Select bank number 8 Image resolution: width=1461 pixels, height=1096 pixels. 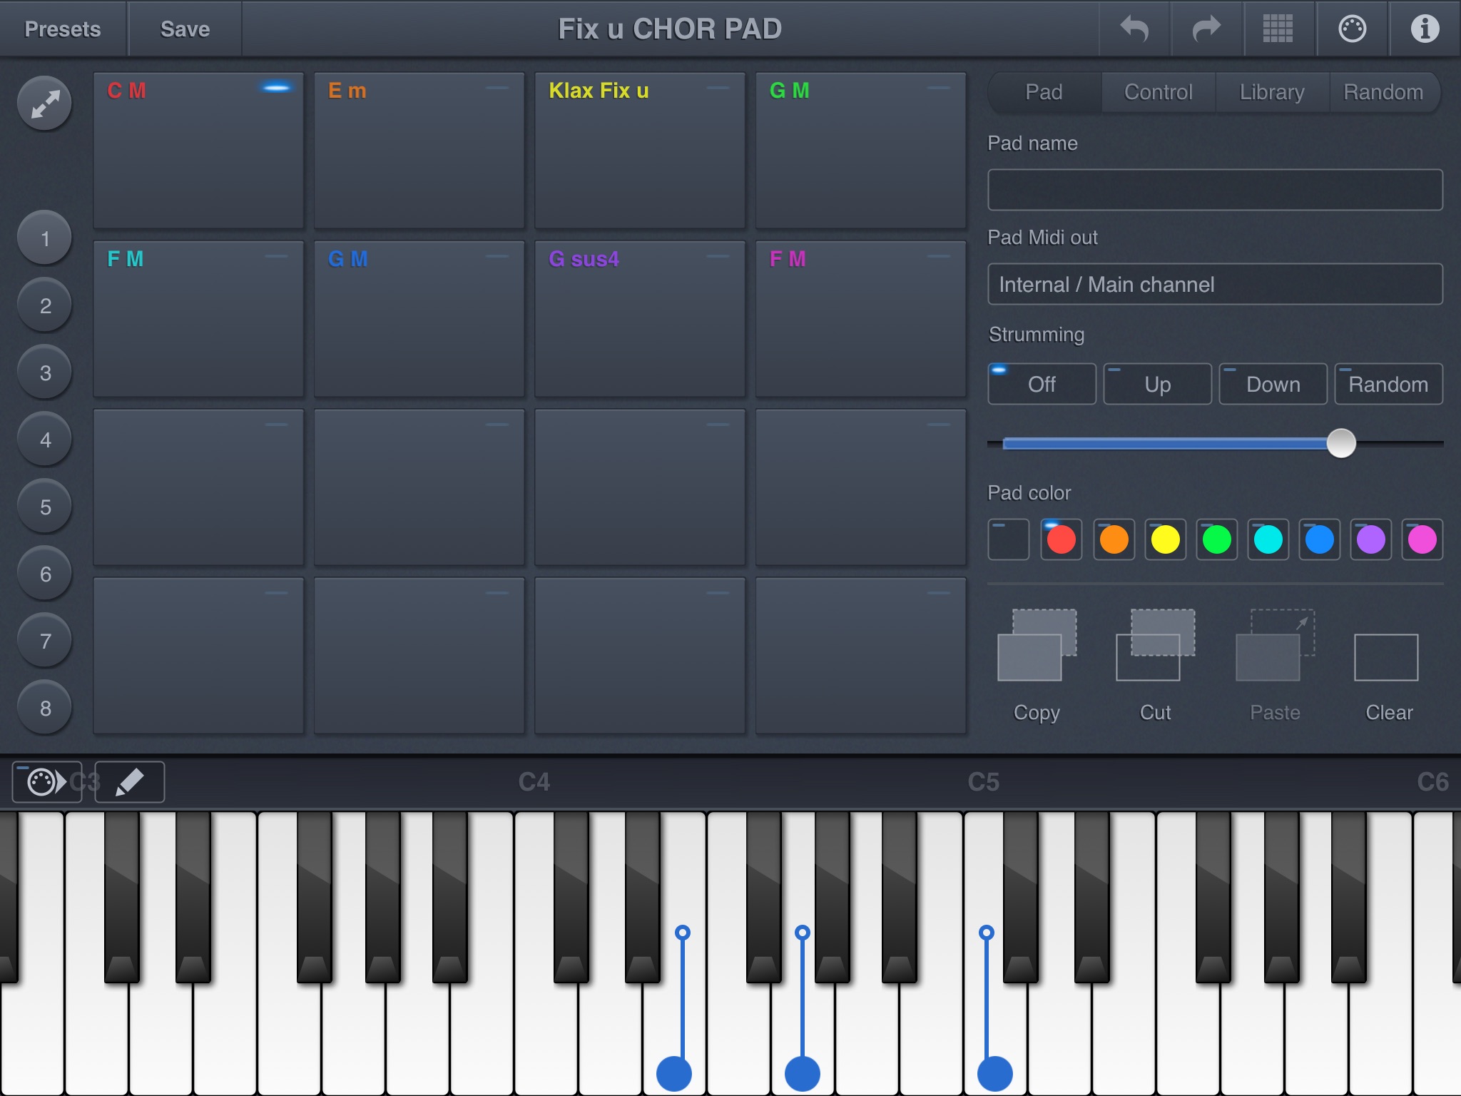pyautogui.click(x=45, y=708)
